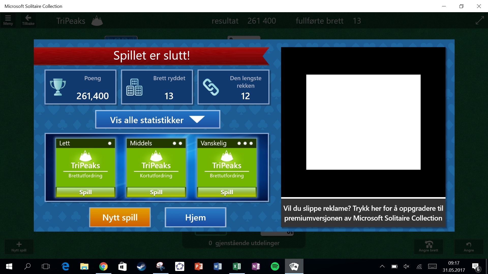
Task: Toggle the muted volume tray icon
Action: 406,266
